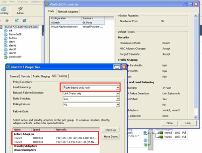Select the host server icon pa-tse-h25
Image resolution: width=202 pixels, height=153 pixels.
(2, 27)
